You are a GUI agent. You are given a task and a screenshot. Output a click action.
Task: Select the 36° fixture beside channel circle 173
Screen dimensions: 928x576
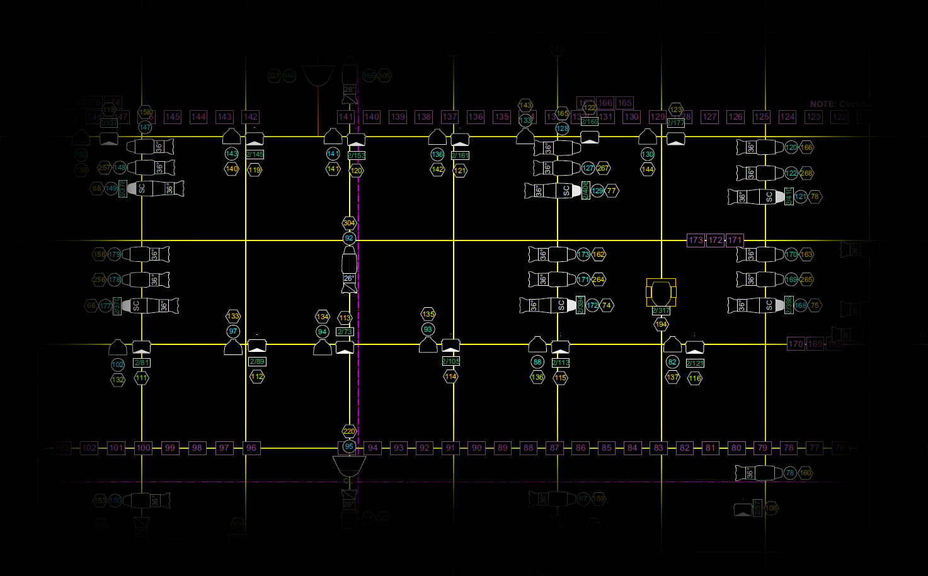pos(552,254)
